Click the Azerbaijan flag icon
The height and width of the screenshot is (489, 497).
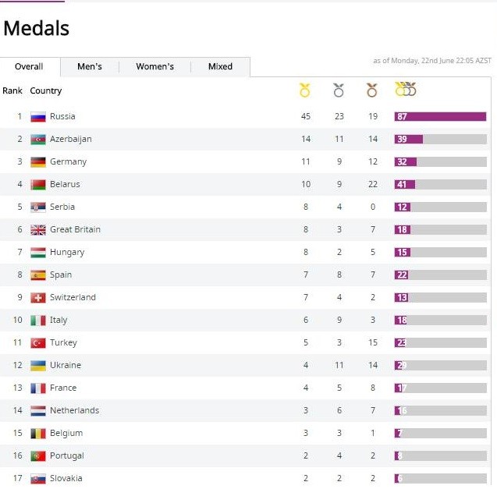[x=38, y=140]
